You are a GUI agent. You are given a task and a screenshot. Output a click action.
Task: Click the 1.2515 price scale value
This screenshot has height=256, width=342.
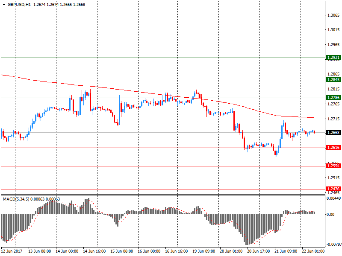[333, 178]
